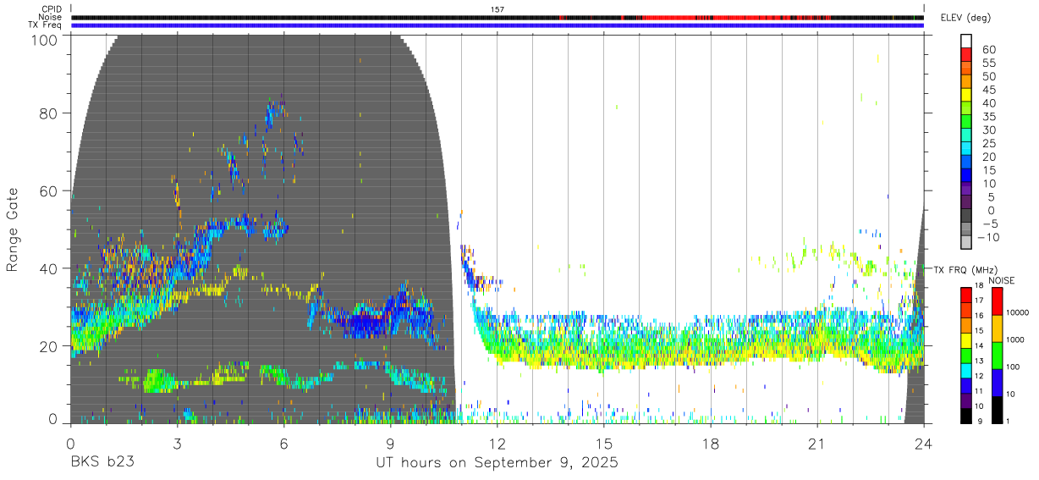Click the 100 tick on Range Gate axis

(43, 39)
